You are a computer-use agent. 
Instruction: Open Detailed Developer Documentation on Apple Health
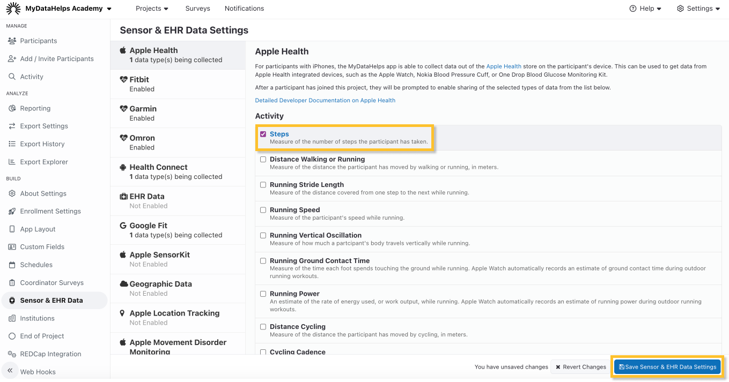[325, 100]
